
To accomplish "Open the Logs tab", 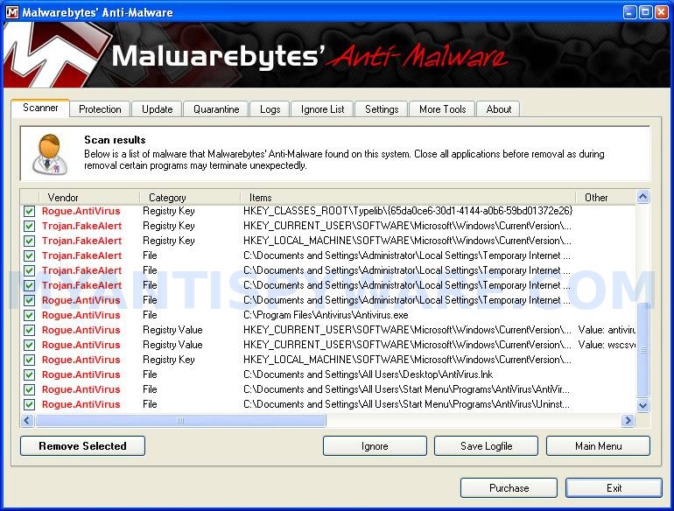I will [x=270, y=109].
